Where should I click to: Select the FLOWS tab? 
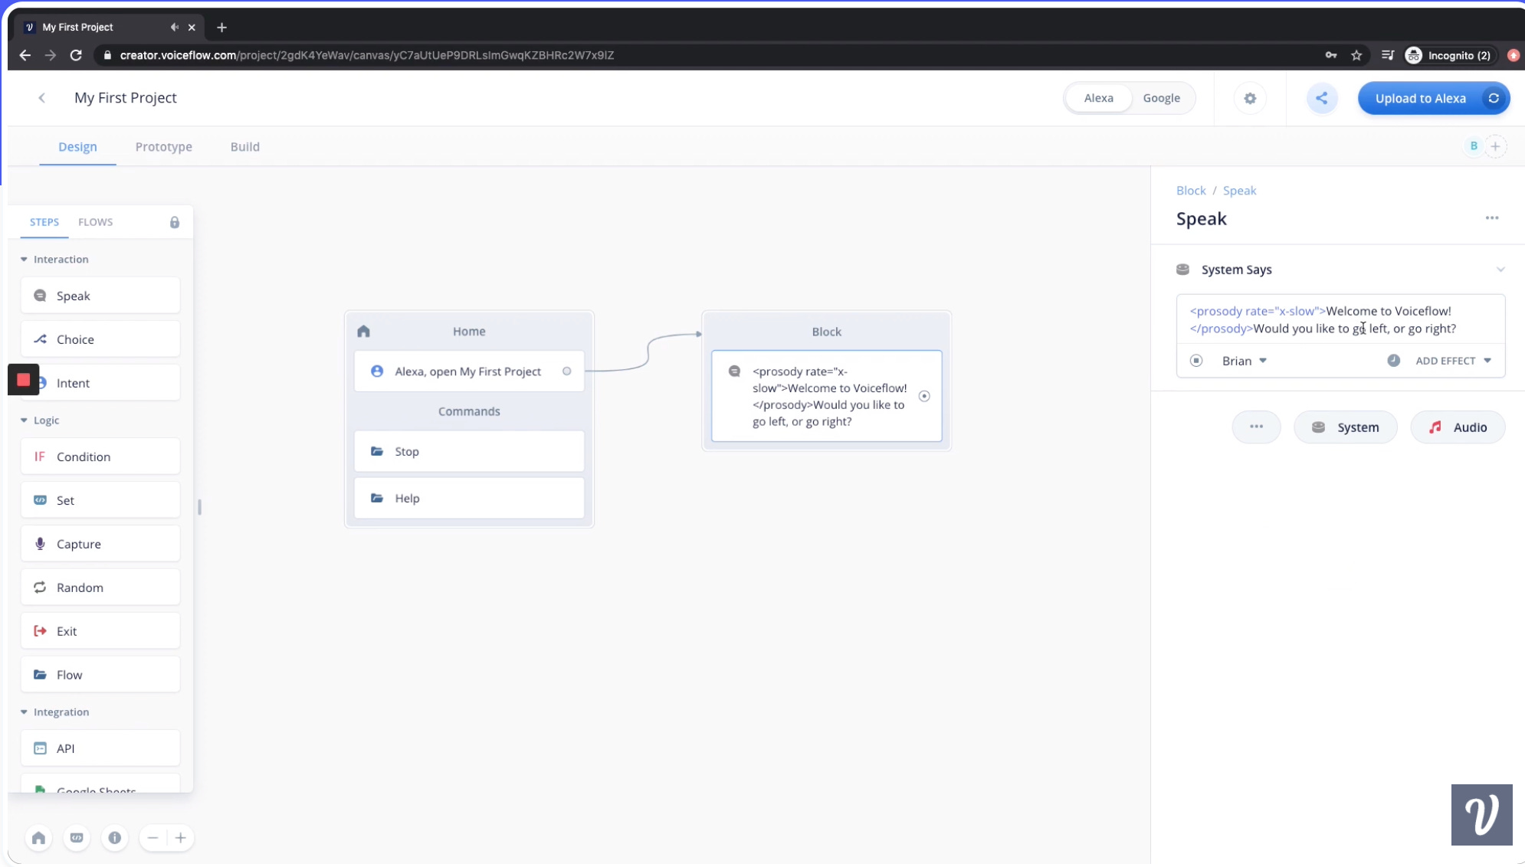[95, 222]
